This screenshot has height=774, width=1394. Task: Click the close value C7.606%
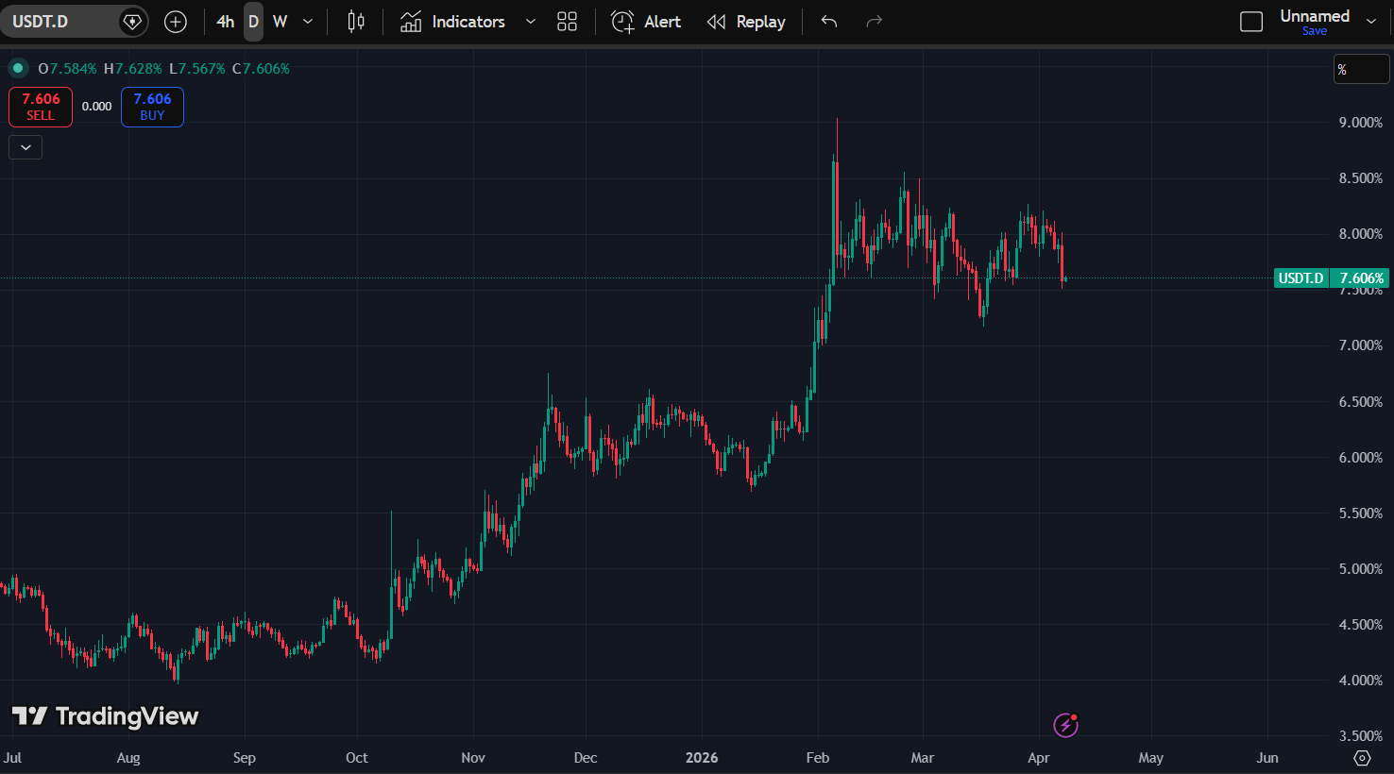point(262,69)
